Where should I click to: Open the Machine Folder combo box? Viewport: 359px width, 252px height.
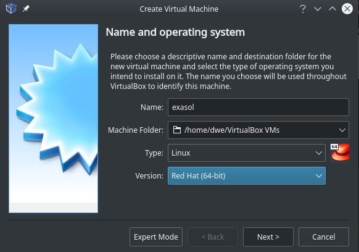(x=258, y=130)
